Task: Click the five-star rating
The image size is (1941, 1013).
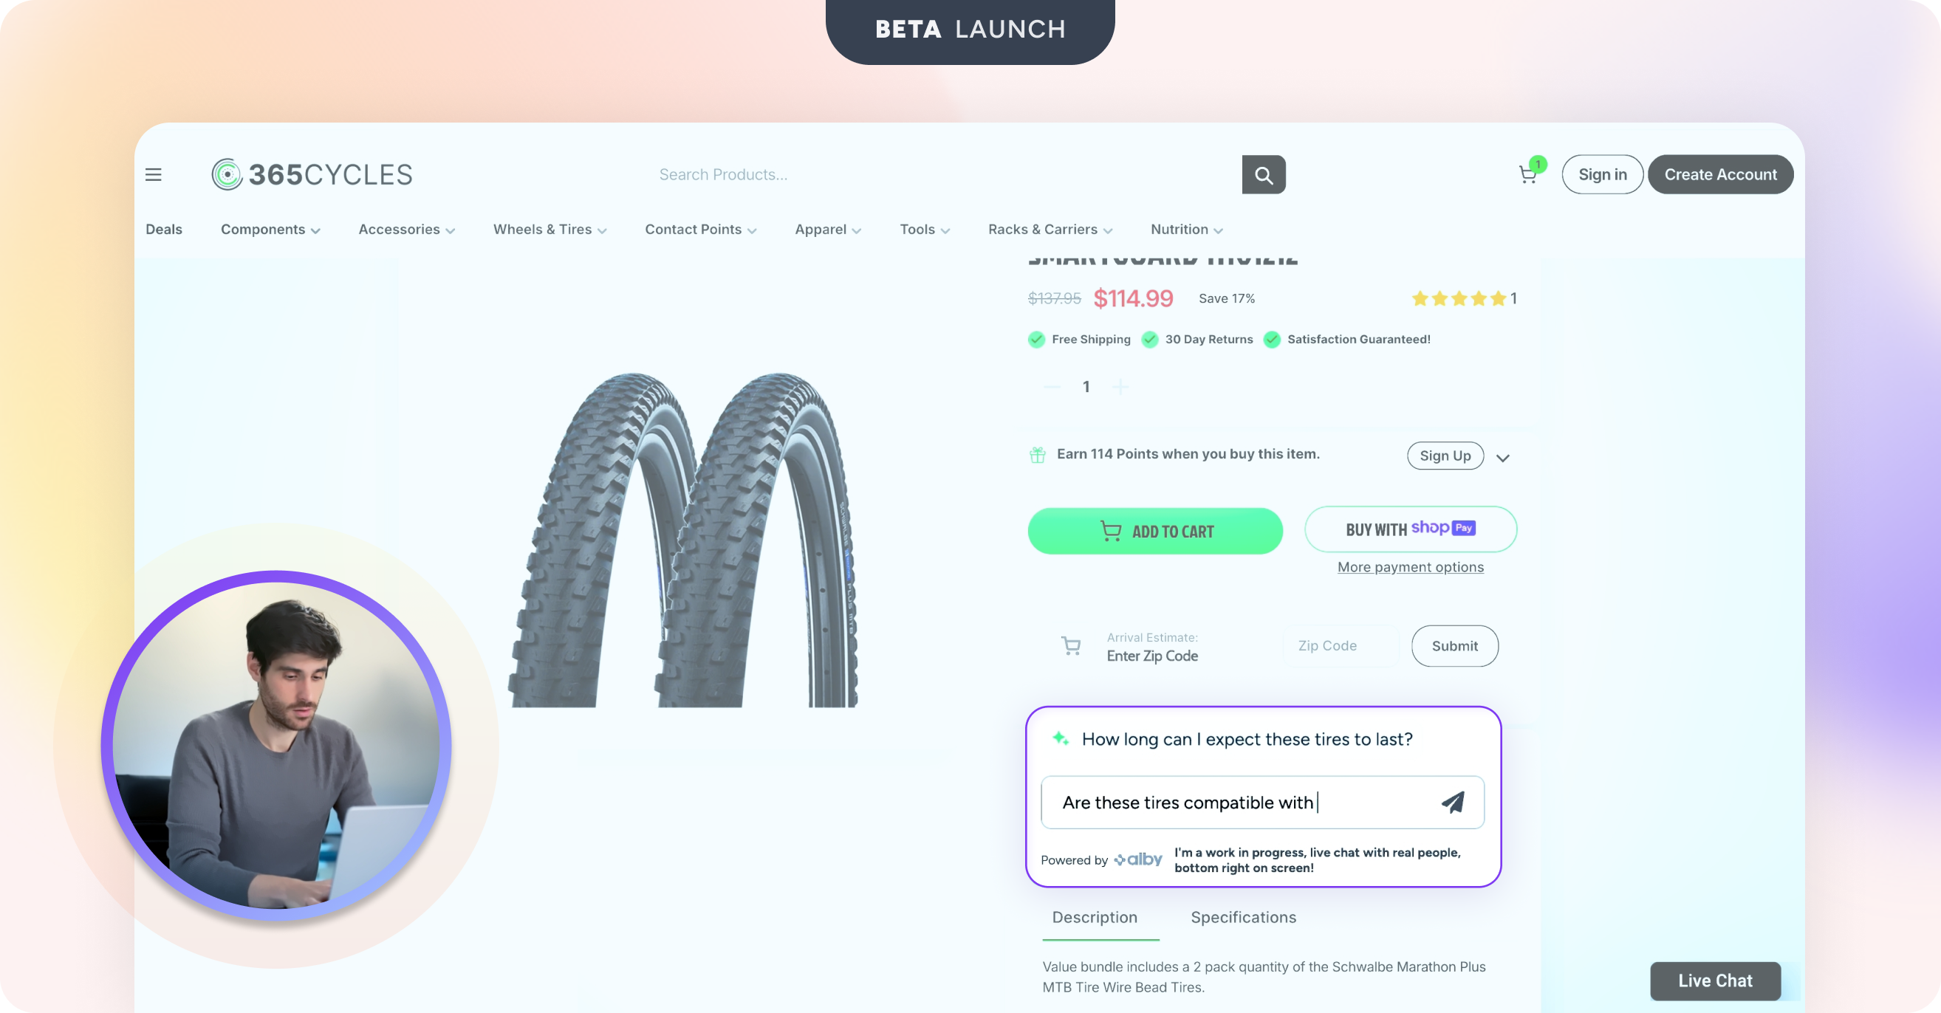Action: (x=1459, y=298)
